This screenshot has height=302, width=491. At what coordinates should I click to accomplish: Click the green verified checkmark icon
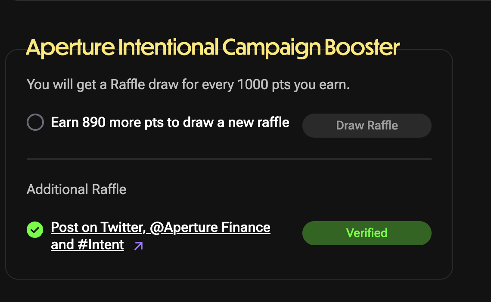point(35,230)
